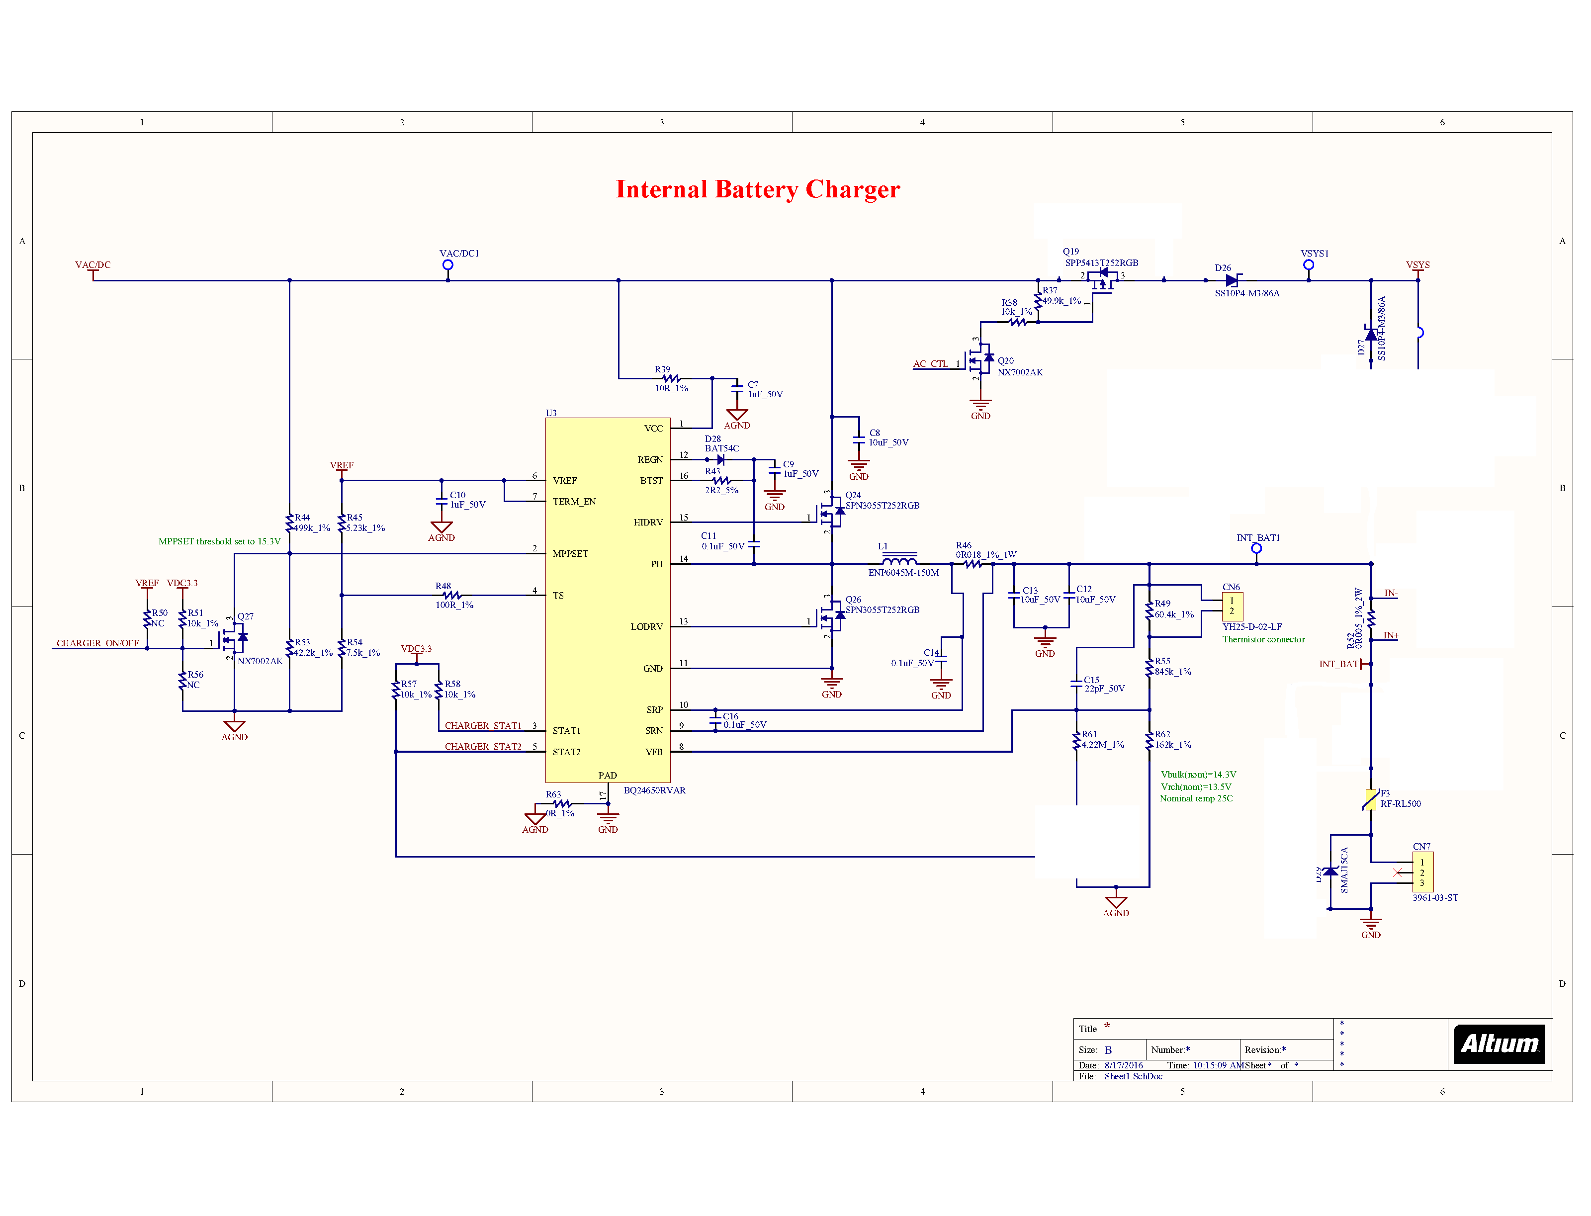
Task: Click the CHARGER_STAT1 net label
Action: click(483, 726)
